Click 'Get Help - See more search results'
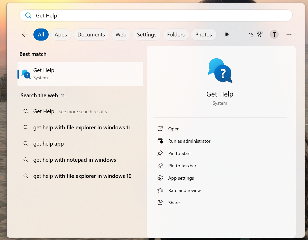Image resolution: width=308 pixels, height=240 pixels. click(70, 111)
